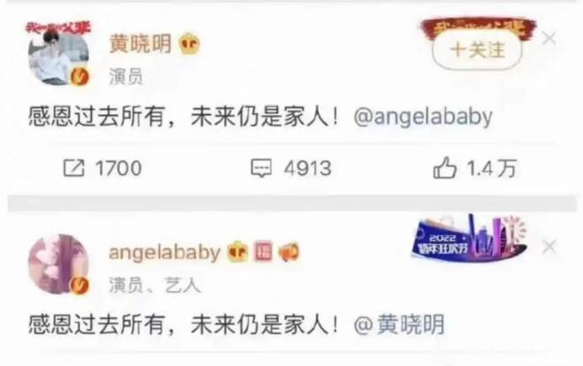Image resolution: width=583 pixels, height=366 pixels.
Task: Open angelababy's profile avatar
Action: (59, 264)
